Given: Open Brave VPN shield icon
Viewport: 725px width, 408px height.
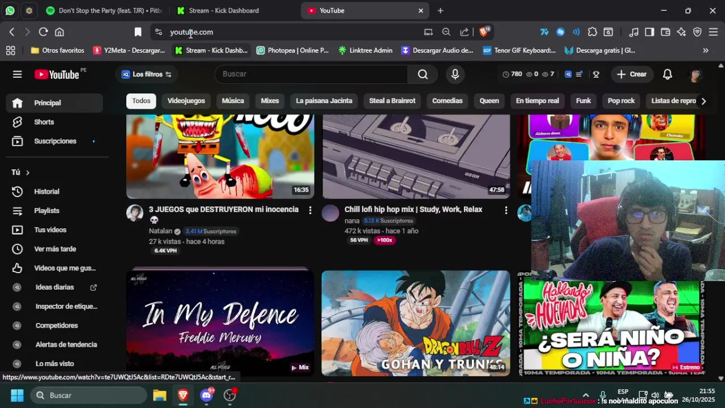Looking at the screenshot, I should pos(697,32).
